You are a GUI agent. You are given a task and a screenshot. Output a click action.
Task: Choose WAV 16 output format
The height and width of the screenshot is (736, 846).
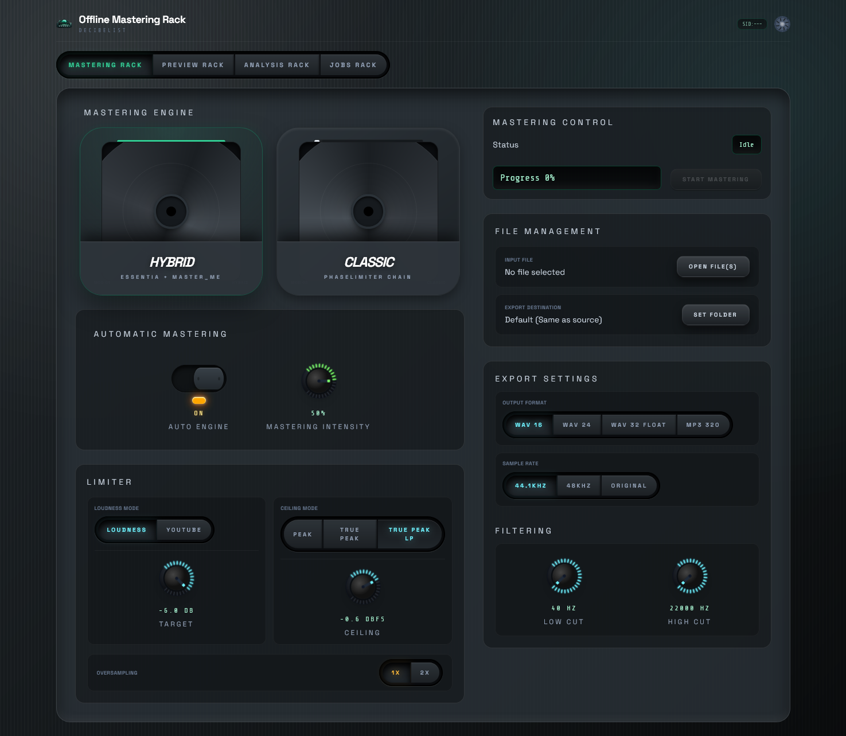pos(529,425)
